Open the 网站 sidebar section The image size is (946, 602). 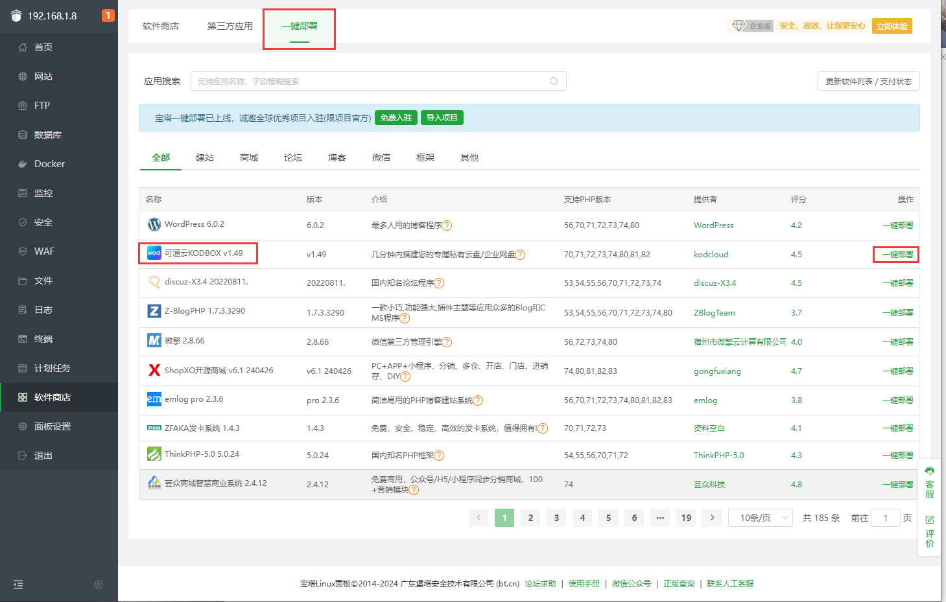coord(58,76)
